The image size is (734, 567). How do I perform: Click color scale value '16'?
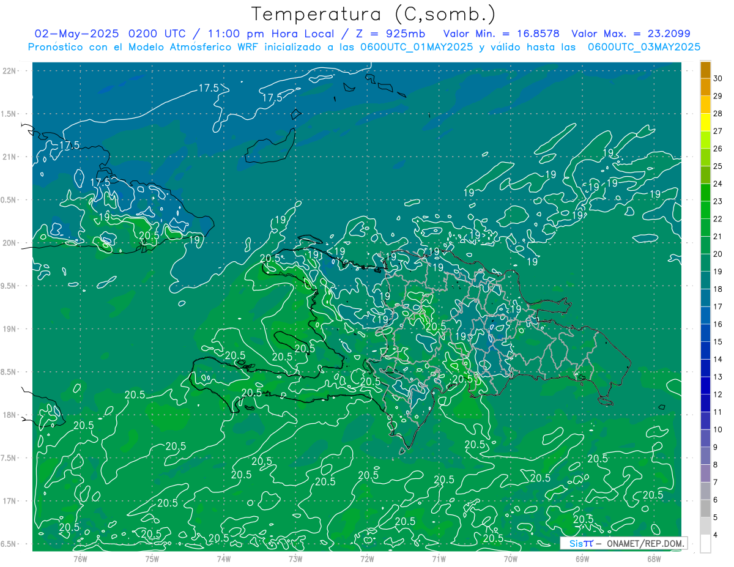718,324
